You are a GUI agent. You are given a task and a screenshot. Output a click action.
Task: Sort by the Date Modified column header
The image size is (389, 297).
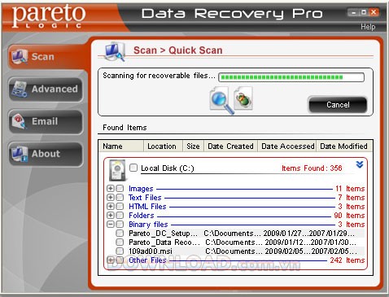click(x=343, y=146)
